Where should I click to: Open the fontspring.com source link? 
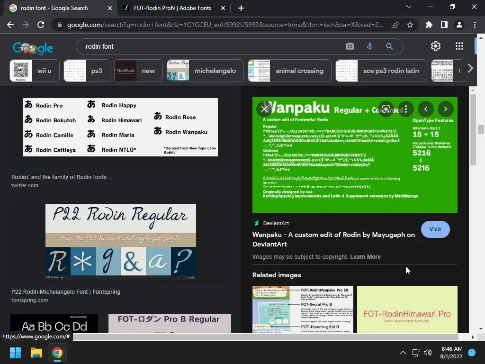(x=30, y=300)
